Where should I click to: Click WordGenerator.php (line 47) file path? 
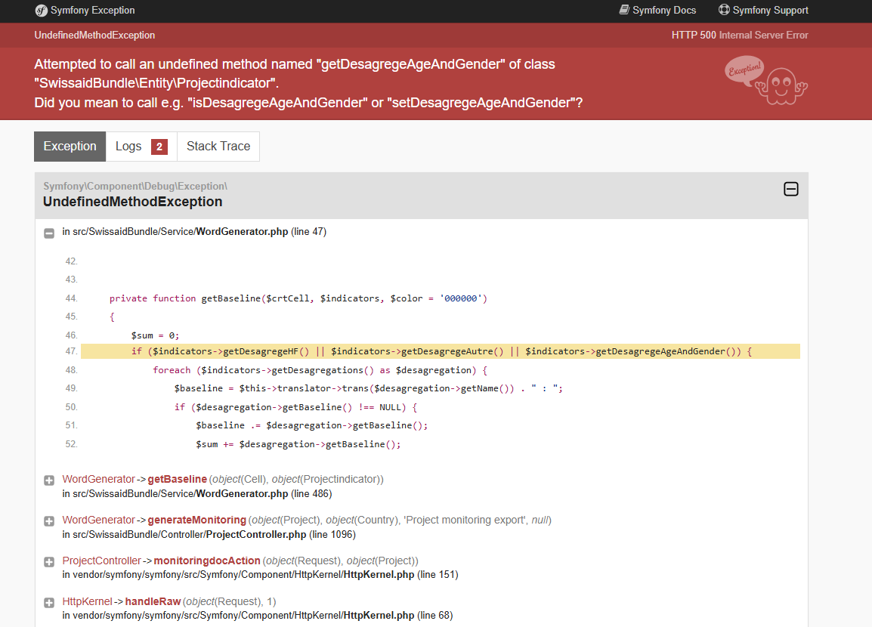coord(194,232)
